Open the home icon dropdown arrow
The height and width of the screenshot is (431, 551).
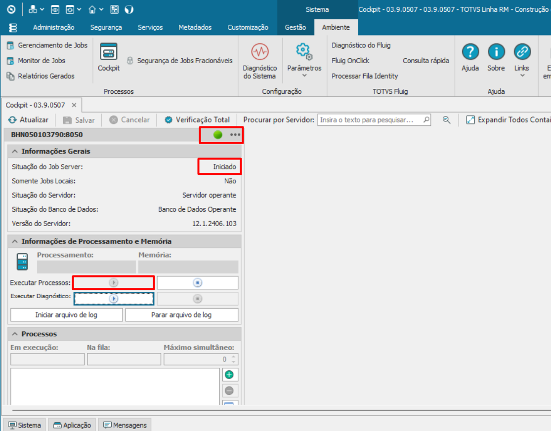(102, 9)
